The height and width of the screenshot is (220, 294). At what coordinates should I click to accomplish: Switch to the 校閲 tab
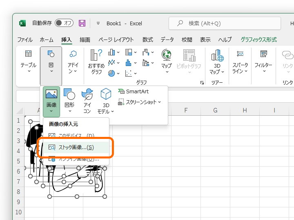point(187,40)
